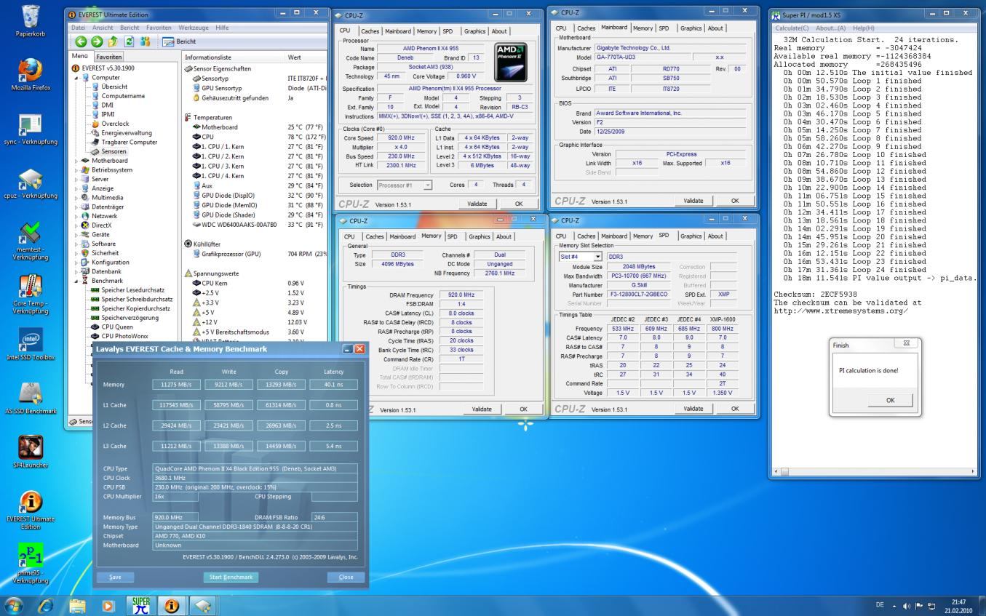Screen dimensions: 986x616
Task: Click Validate in the Mainboard CPU-Z window
Action: pos(693,201)
